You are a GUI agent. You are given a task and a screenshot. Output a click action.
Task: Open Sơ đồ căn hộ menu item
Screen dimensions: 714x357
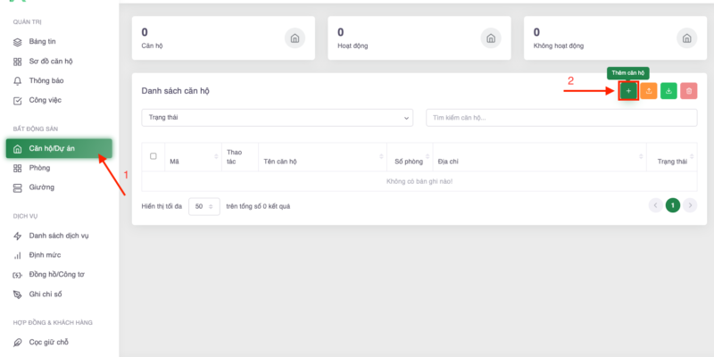(x=52, y=62)
